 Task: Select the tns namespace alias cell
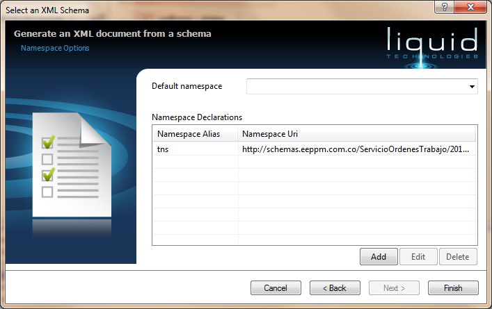point(195,149)
